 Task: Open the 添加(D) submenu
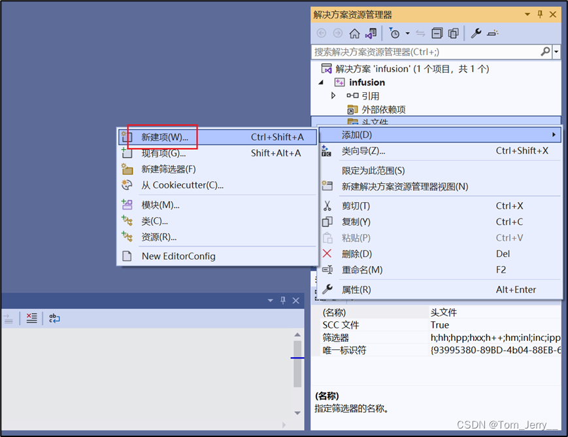click(x=441, y=135)
